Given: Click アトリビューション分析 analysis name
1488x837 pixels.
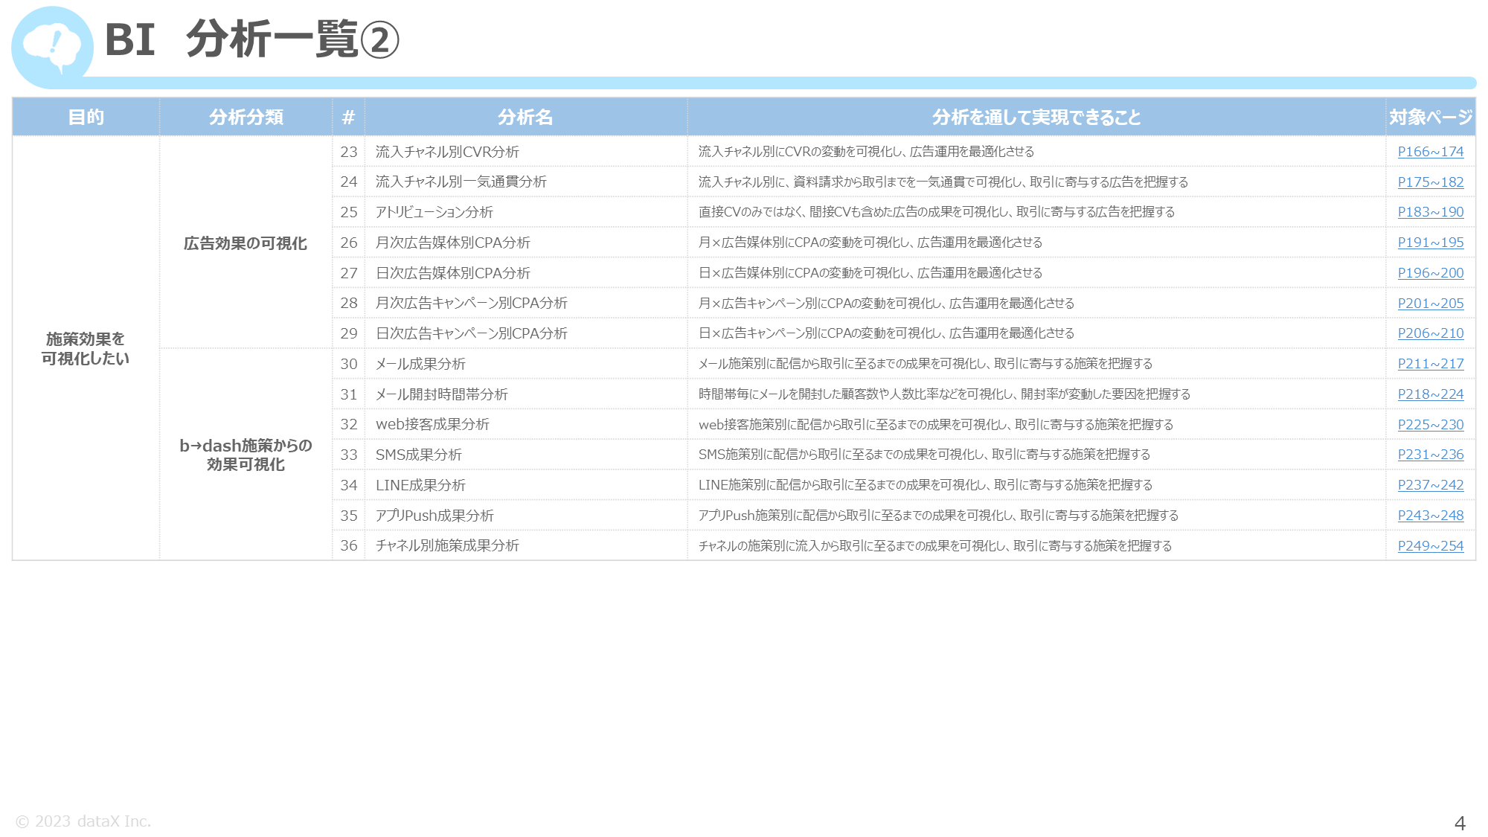Looking at the screenshot, I should coord(434,212).
